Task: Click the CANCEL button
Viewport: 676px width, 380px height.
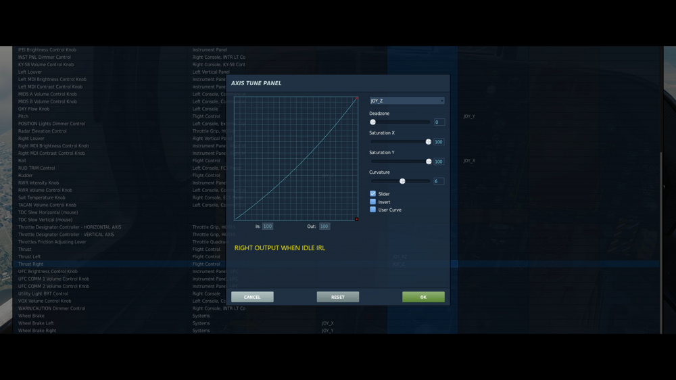Action: 252,297
